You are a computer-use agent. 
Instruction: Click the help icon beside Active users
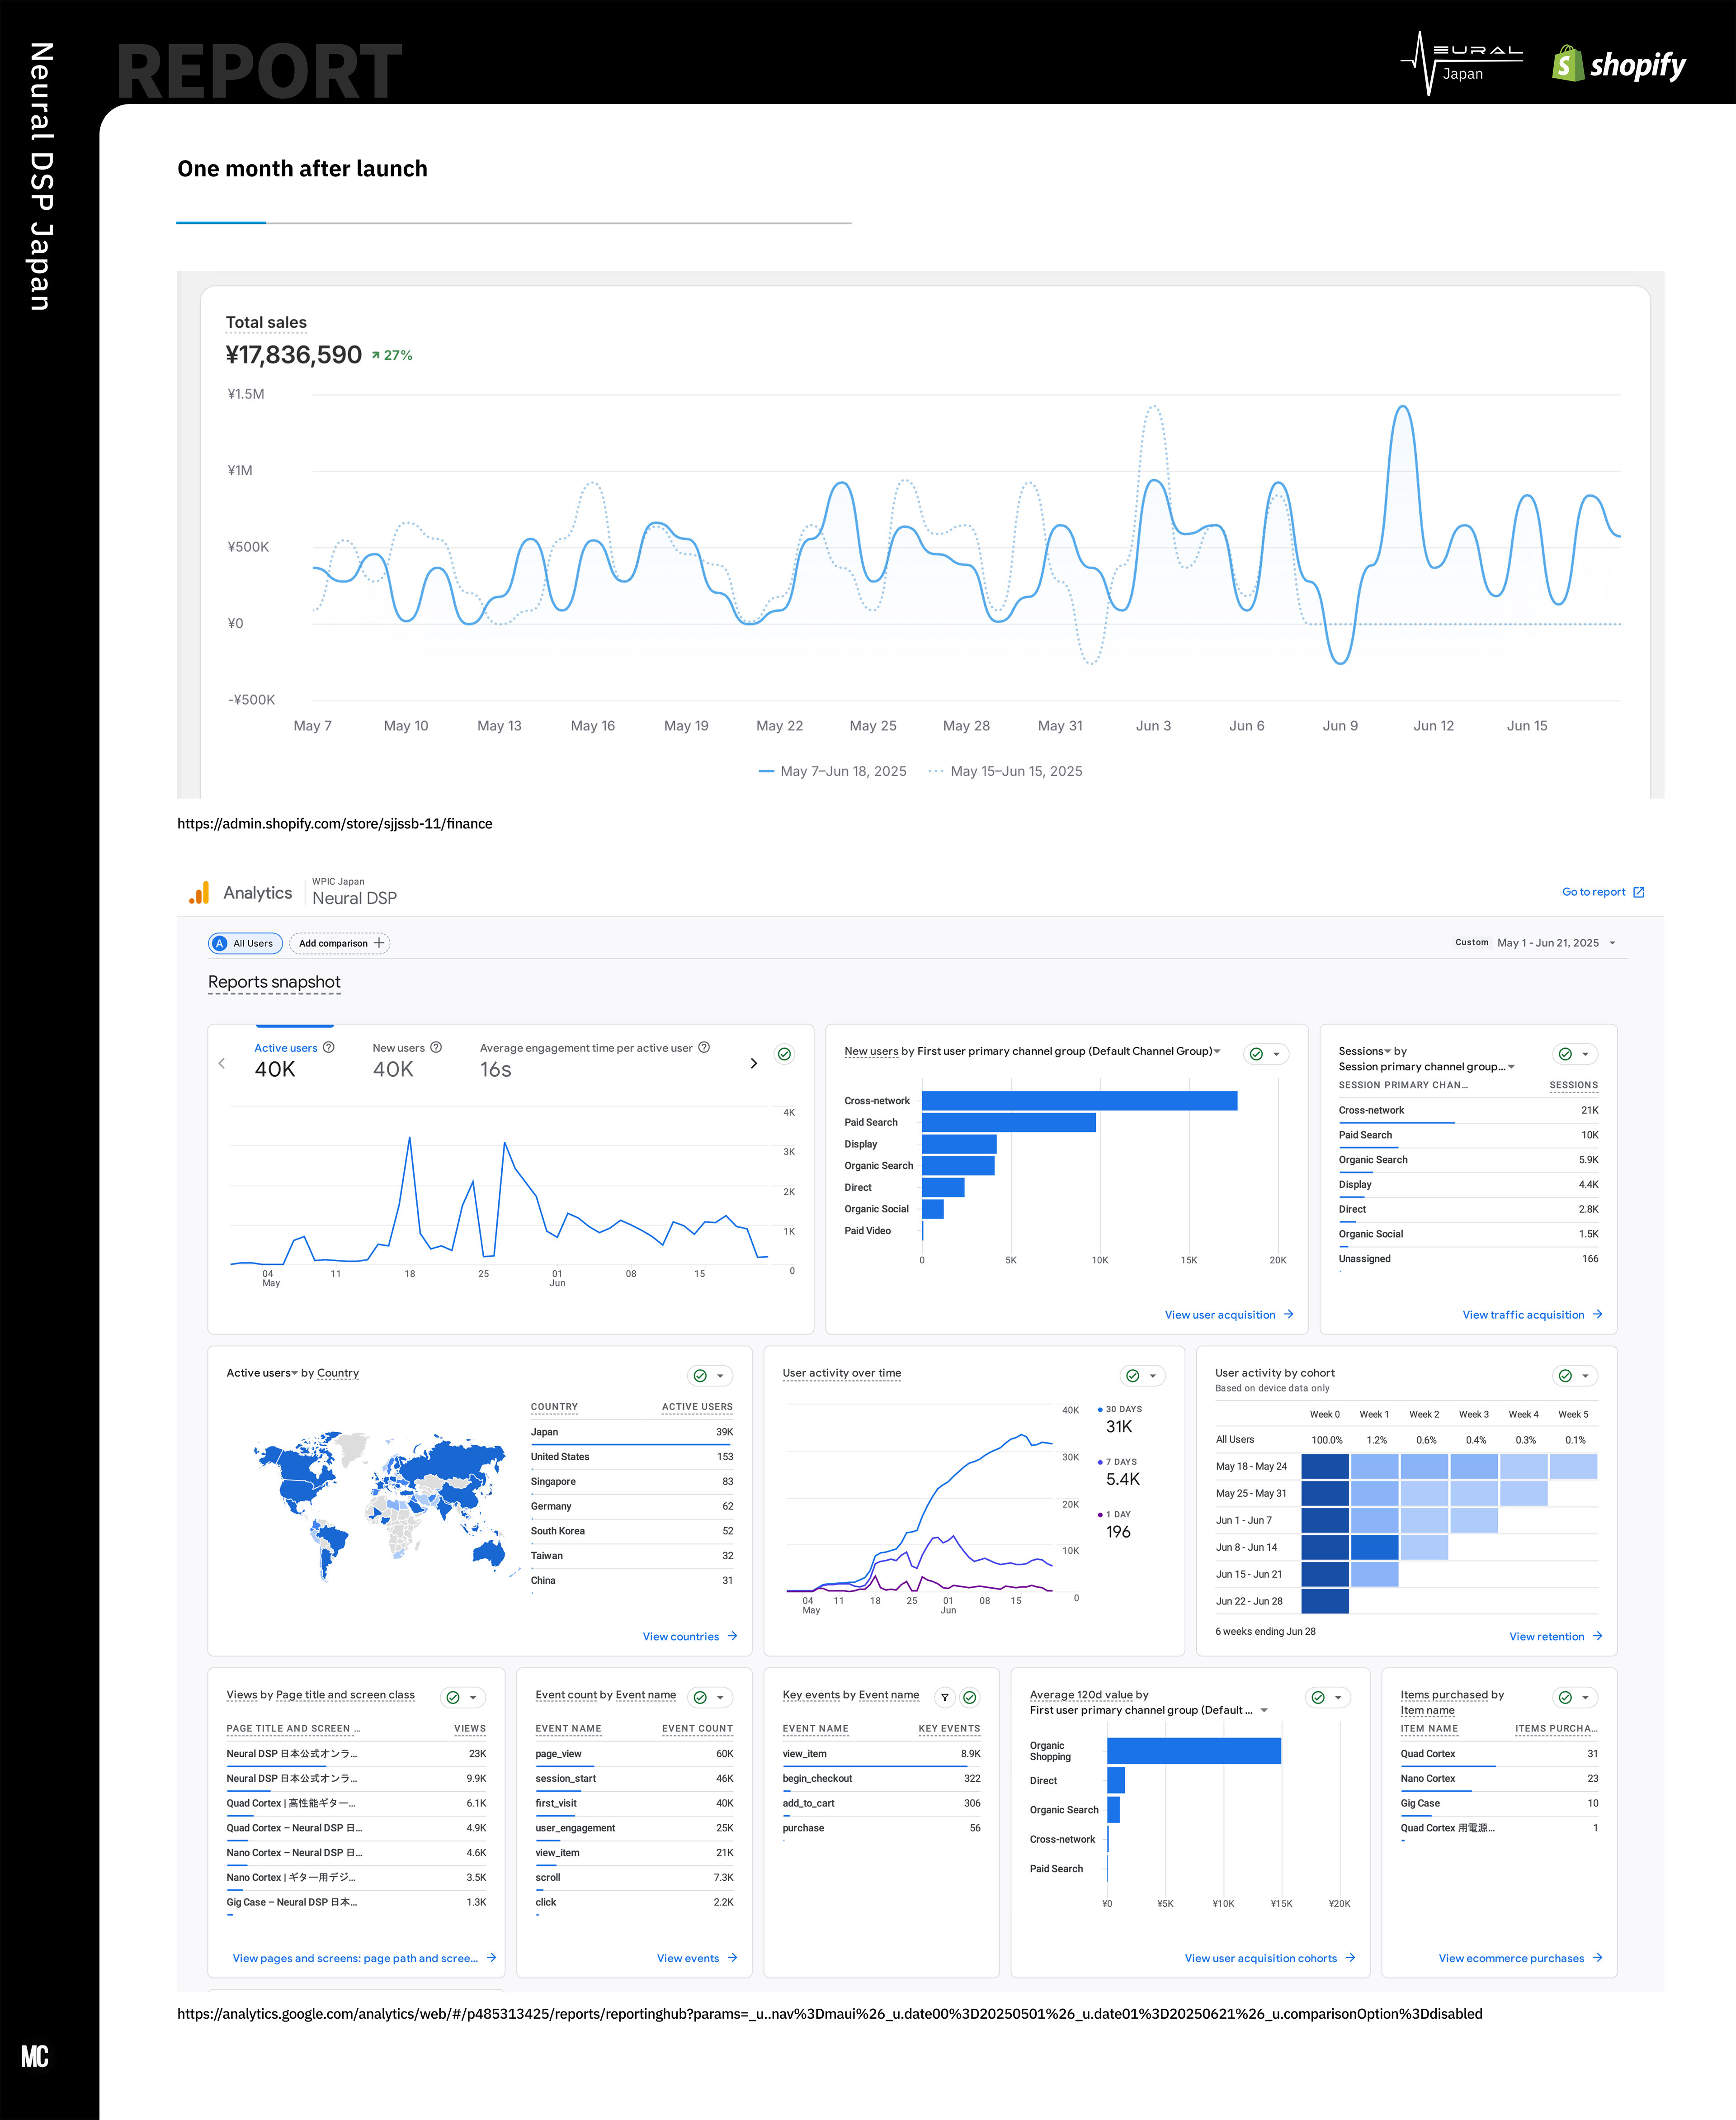[x=329, y=1047]
